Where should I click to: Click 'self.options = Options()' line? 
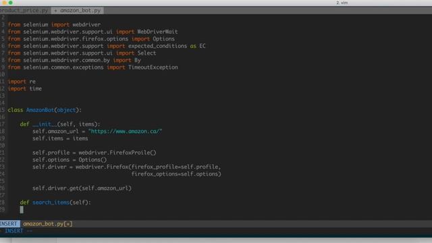coord(70,160)
